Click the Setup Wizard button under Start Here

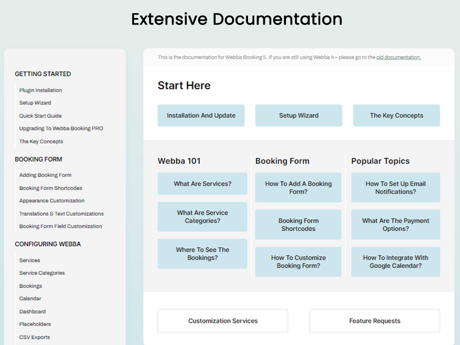tap(299, 115)
